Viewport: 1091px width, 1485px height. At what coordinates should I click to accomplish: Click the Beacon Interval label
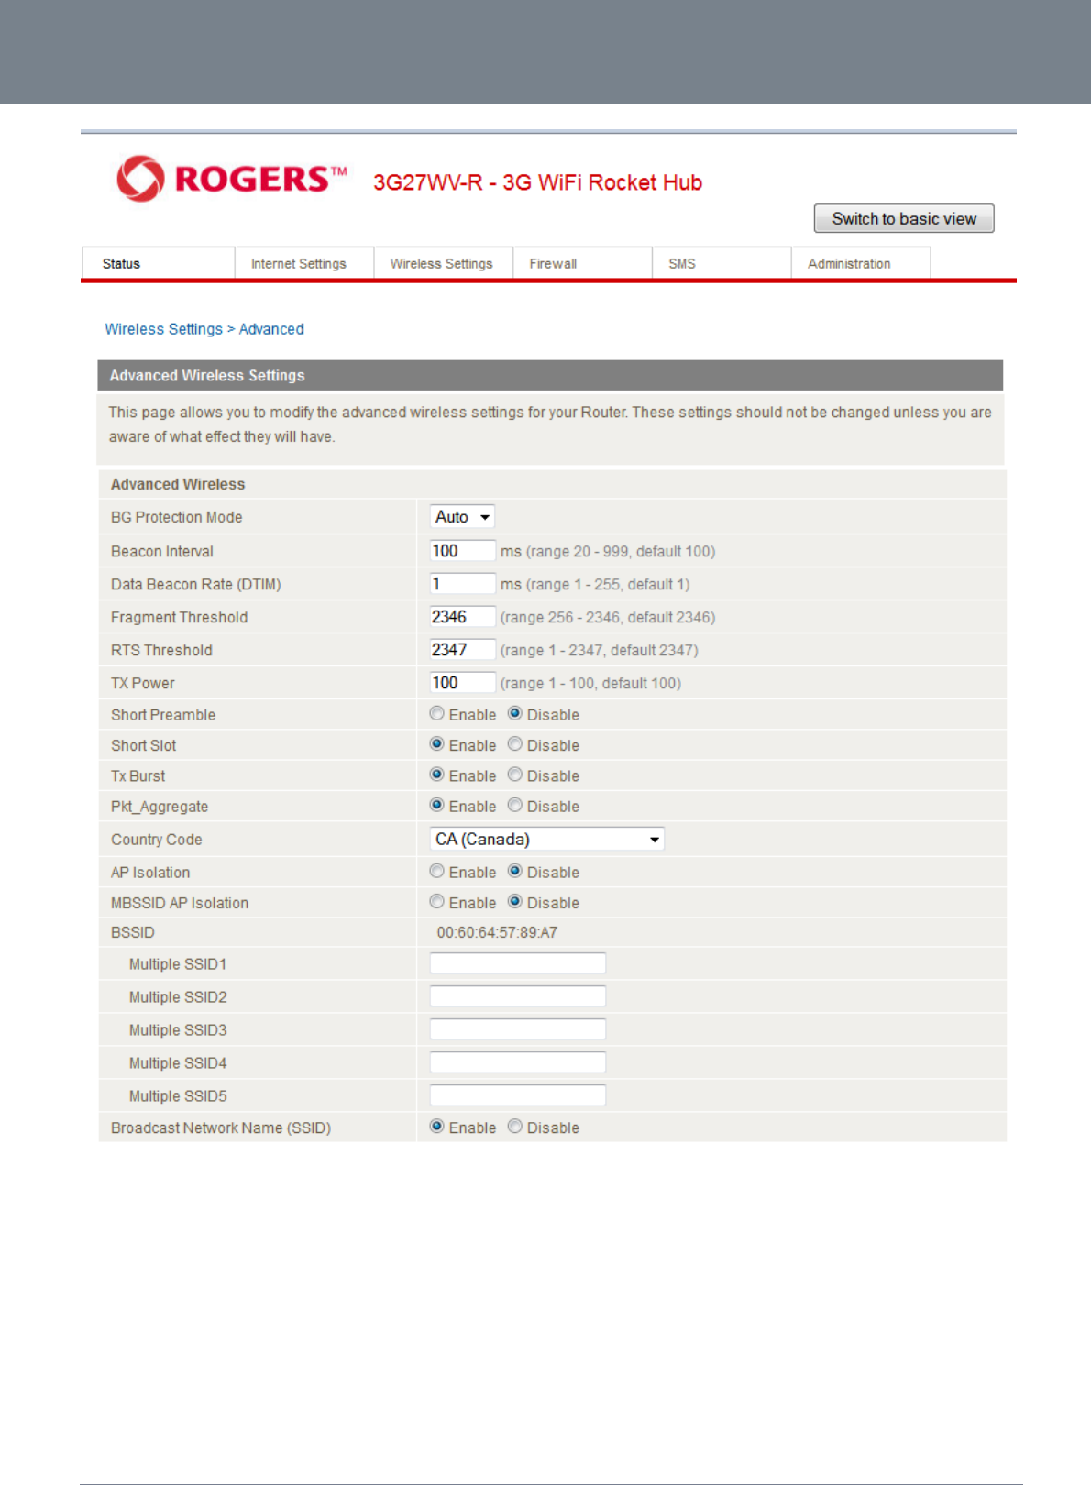(x=162, y=551)
